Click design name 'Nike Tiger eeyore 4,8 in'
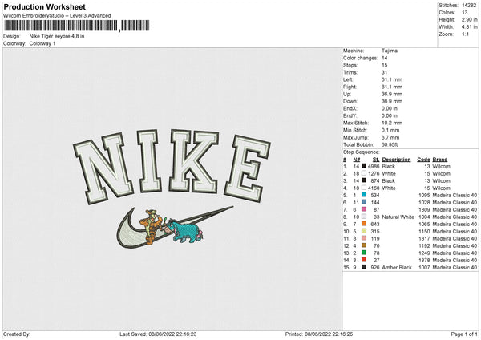 pos(57,36)
